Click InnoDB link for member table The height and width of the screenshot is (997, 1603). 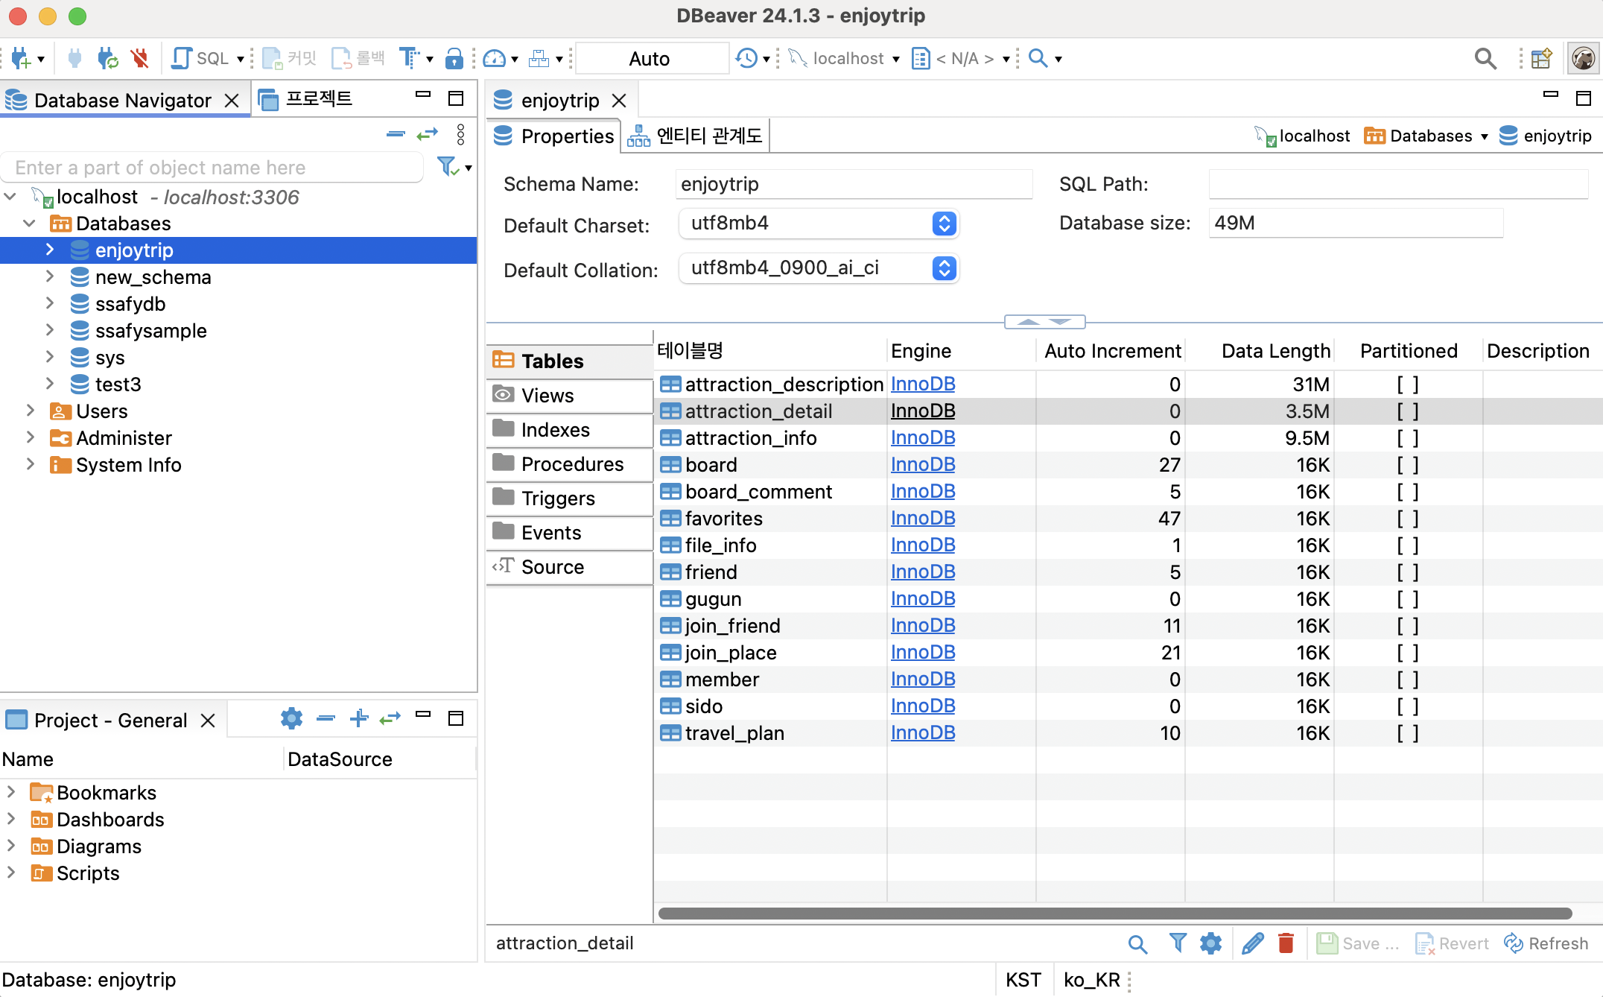tap(922, 680)
